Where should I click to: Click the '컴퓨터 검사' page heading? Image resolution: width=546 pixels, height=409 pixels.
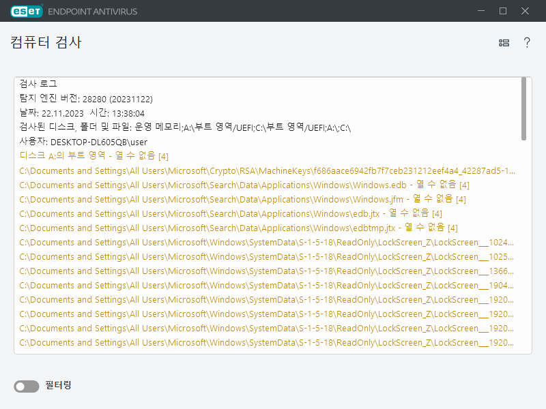(46, 42)
